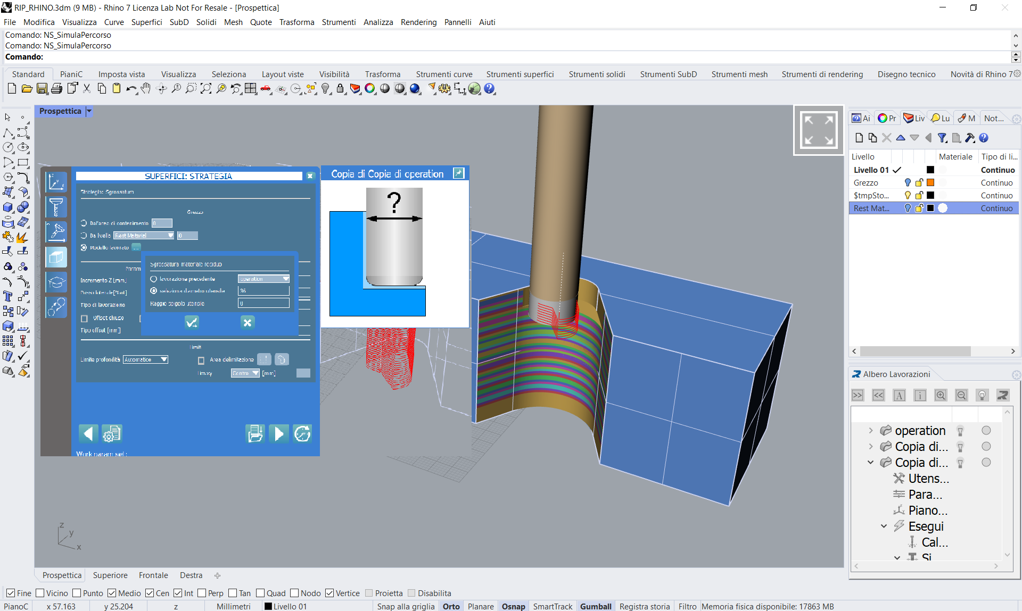Change the orange color swatch of Grezzo layer
The width and height of the screenshot is (1022, 611).
(930, 182)
